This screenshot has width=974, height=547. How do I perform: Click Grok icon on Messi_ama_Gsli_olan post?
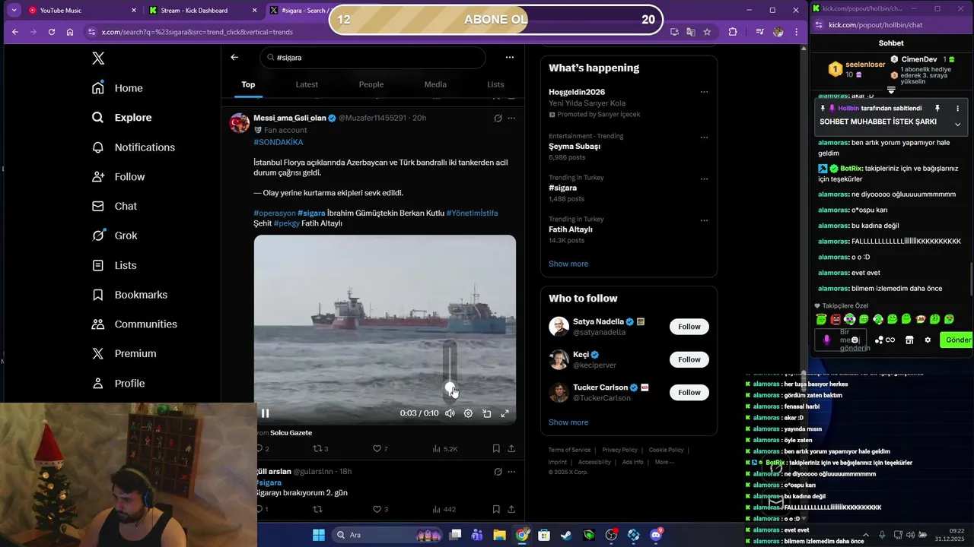pos(498,119)
